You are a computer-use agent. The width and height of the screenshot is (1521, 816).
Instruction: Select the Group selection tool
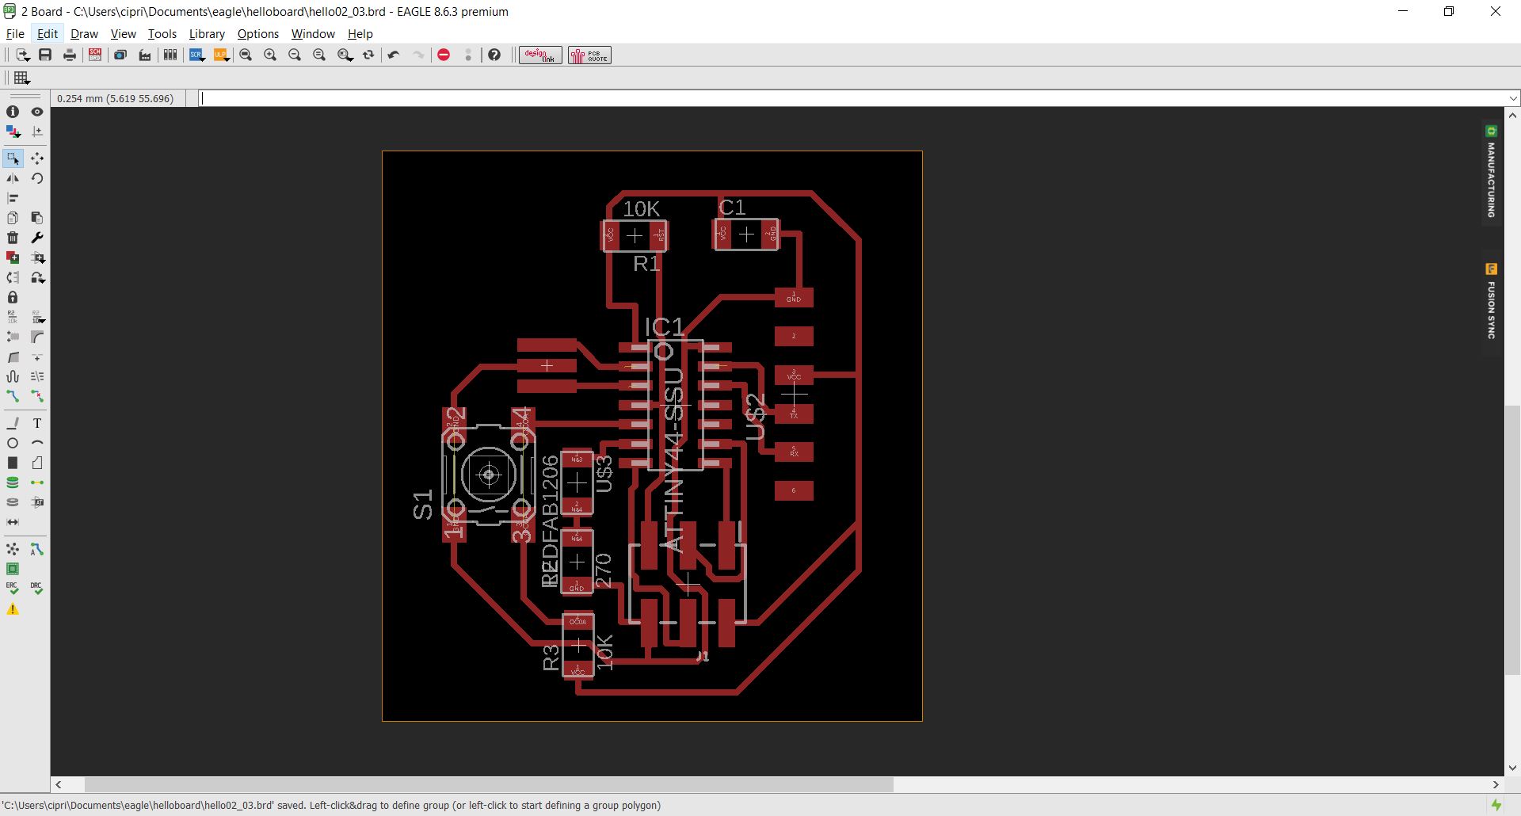tap(13, 158)
